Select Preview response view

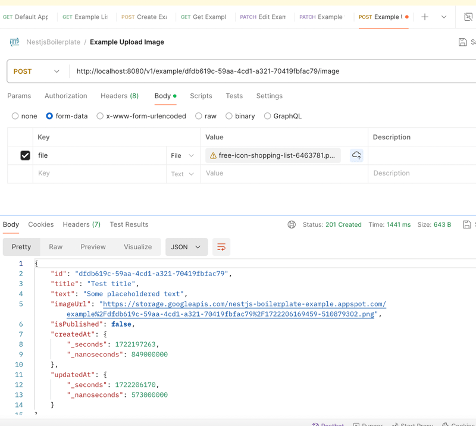(93, 247)
